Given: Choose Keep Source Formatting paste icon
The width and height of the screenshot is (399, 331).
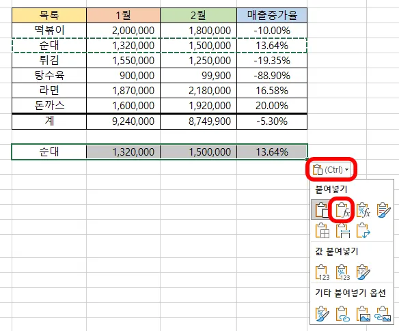Looking at the screenshot, I should pos(383,210).
